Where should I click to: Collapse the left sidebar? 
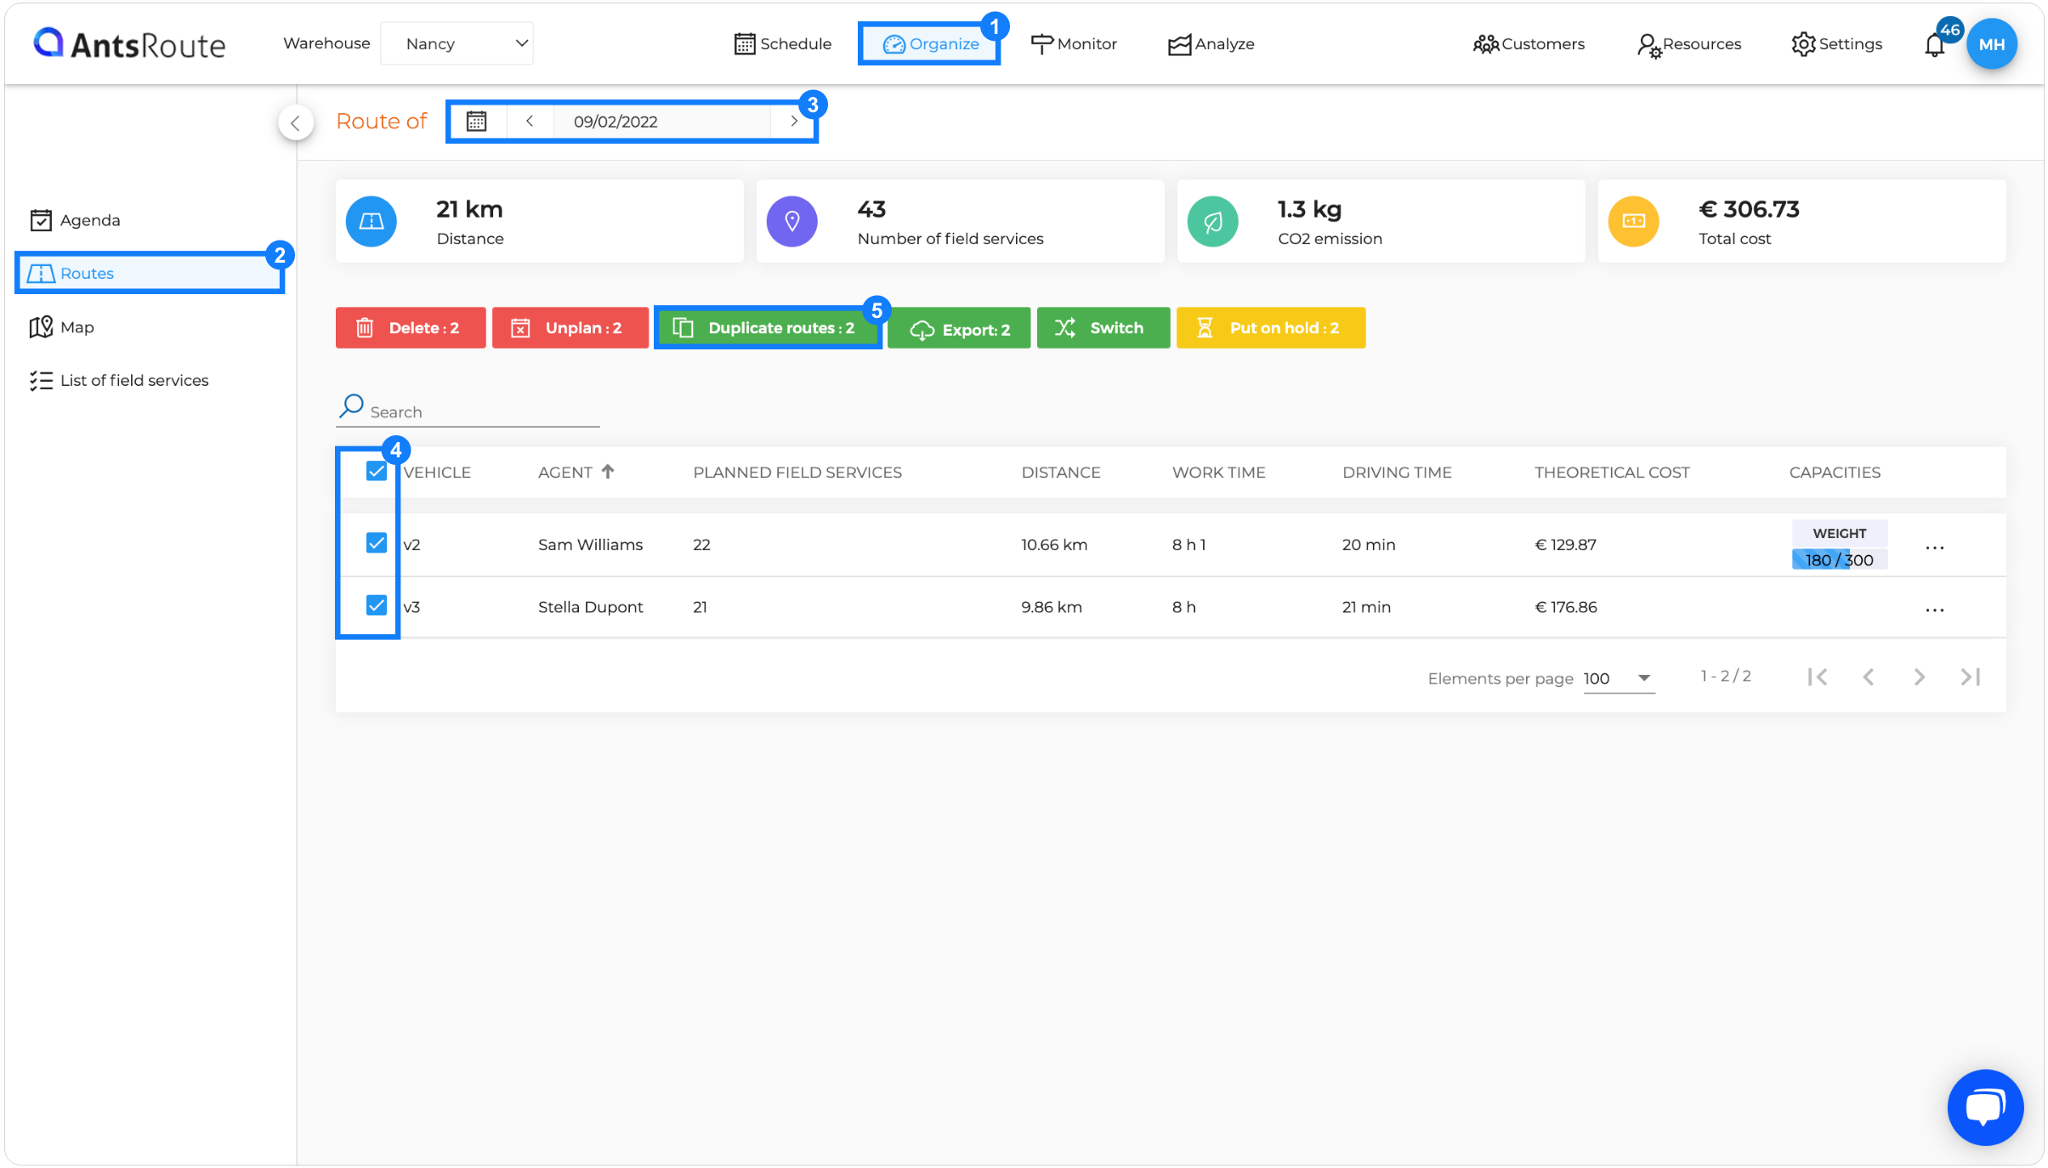tap(295, 123)
